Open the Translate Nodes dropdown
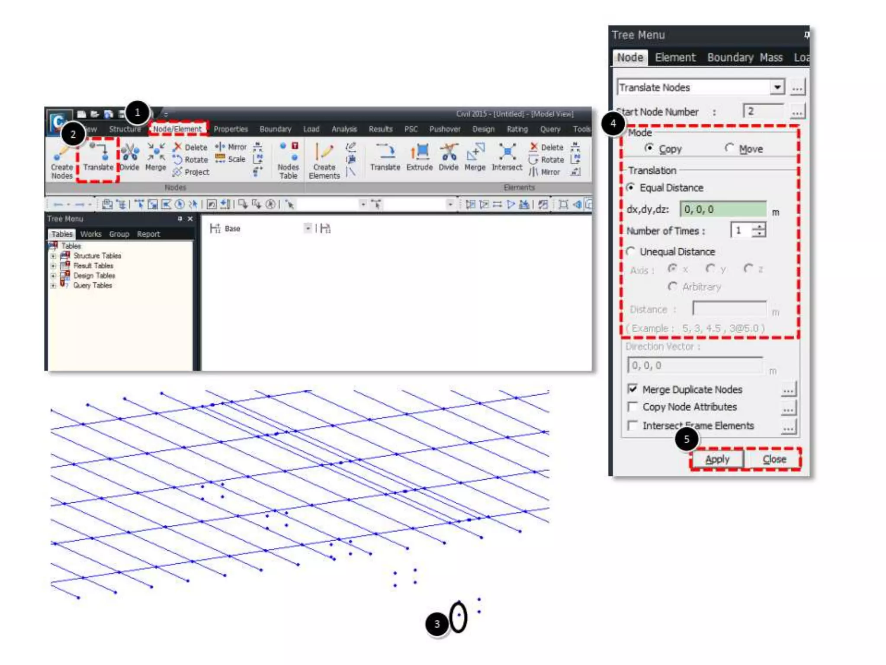The height and width of the screenshot is (665, 886). (x=777, y=87)
